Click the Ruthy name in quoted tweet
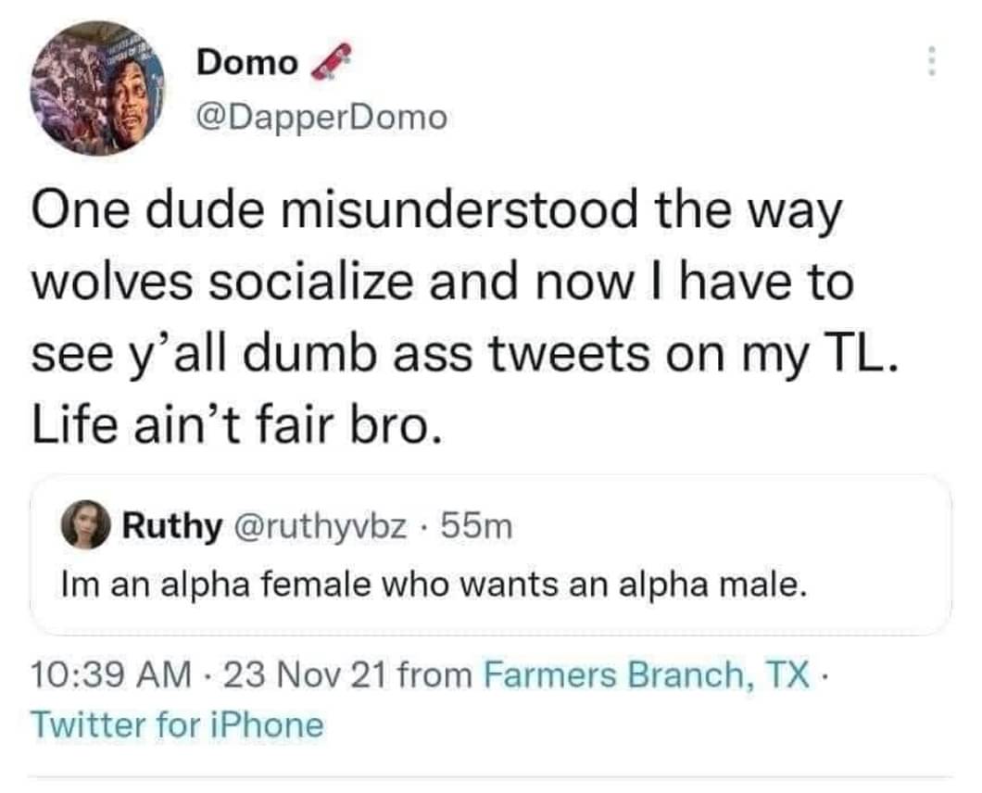 tap(172, 527)
